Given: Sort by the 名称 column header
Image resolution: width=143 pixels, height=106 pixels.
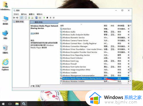Looking at the screenshot, I should tap(62, 26).
